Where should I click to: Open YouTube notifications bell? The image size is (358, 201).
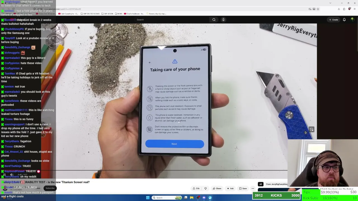pyautogui.click(x=344, y=20)
